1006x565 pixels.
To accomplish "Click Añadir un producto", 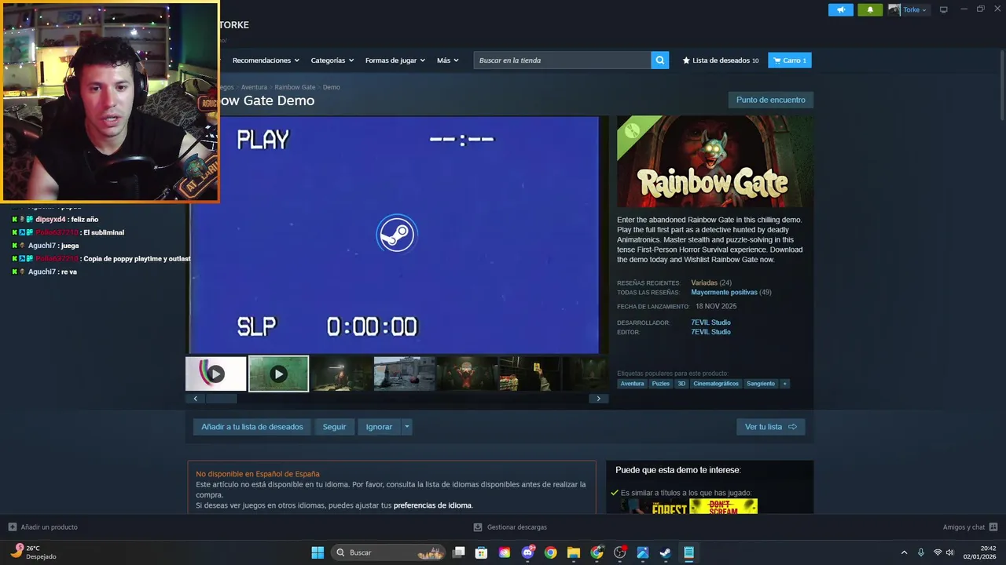I will [43, 527].
